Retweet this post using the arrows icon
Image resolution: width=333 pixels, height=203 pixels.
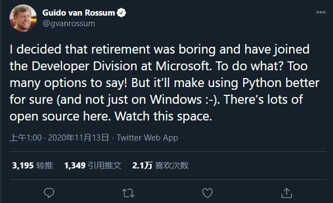click(128, 193)
